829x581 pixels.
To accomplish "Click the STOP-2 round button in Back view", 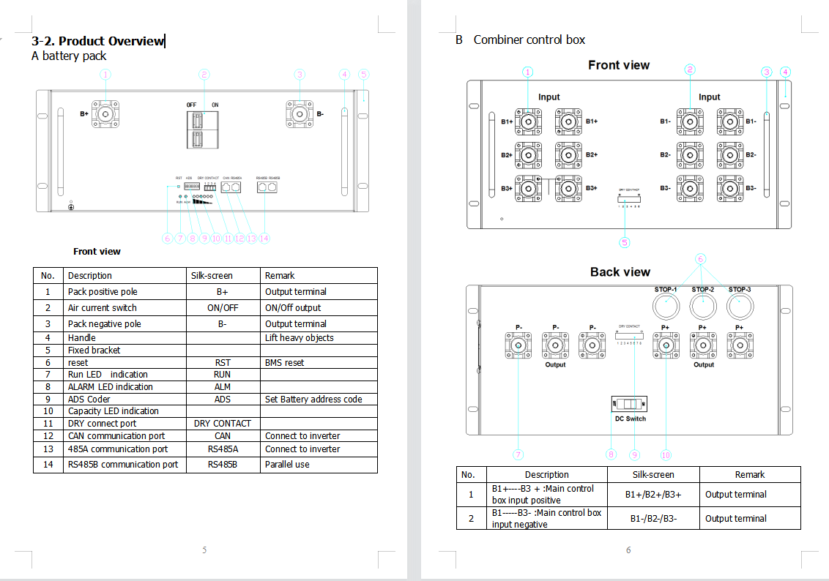I will point(703,307).
